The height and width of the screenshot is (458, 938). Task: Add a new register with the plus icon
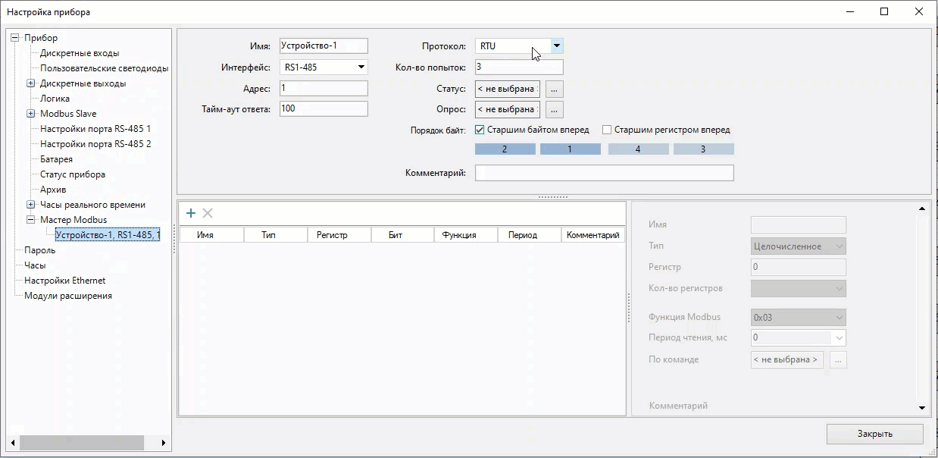(x=191, y=214)
